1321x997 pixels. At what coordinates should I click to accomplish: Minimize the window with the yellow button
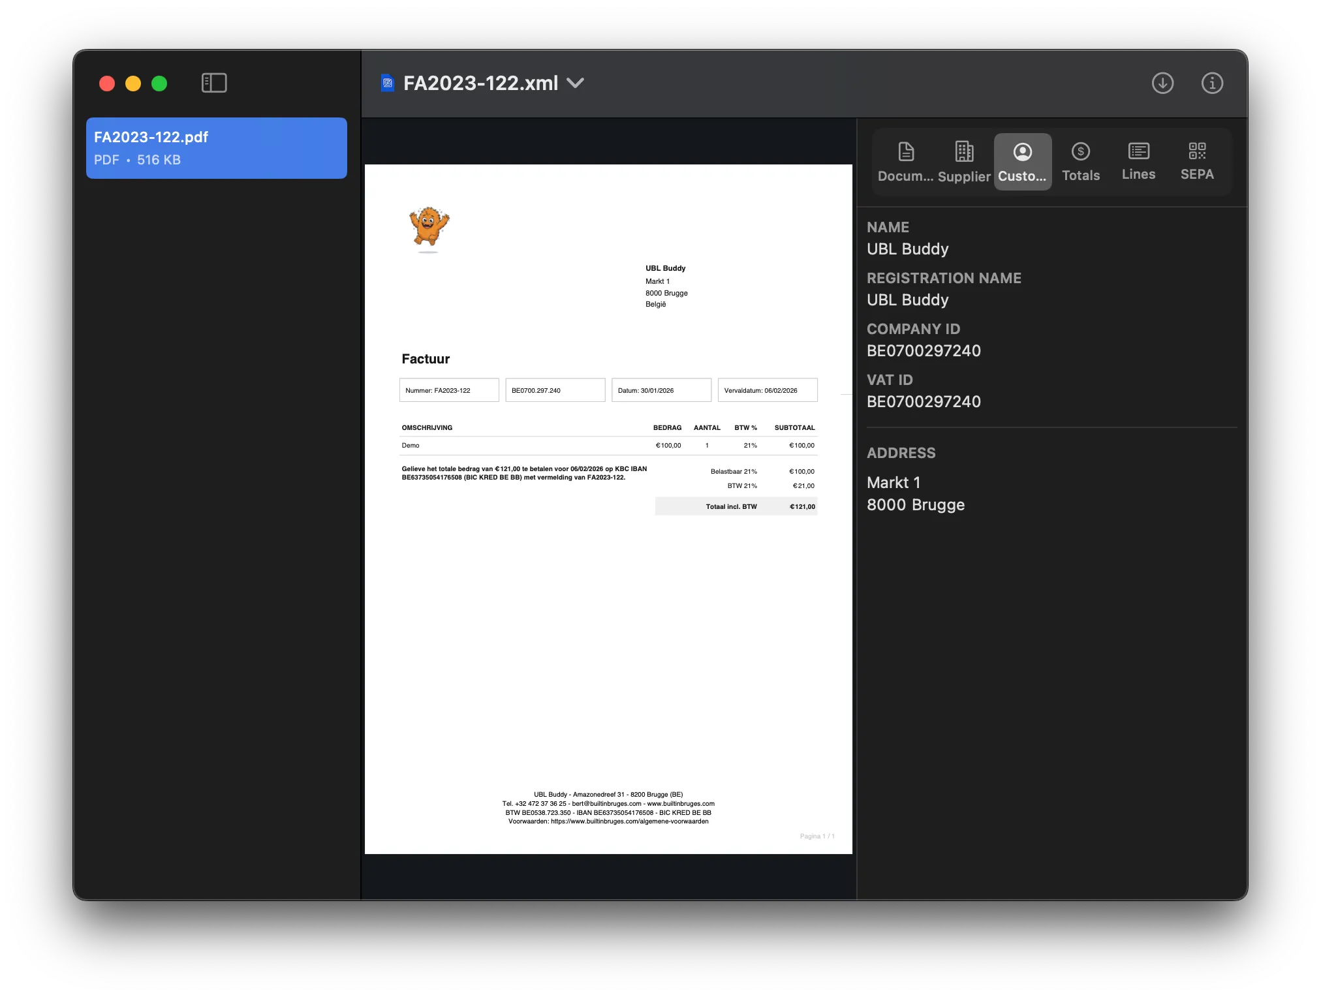pyautogui.click(x=133, y=84)
